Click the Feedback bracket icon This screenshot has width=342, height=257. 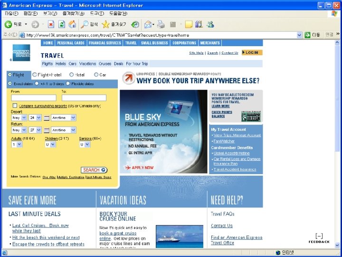click(x=319, y=236)
